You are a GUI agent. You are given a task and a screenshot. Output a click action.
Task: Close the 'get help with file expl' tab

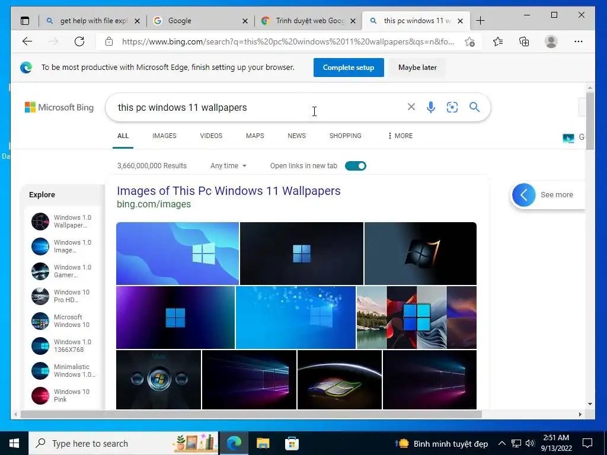pyautogui.click(x=137, y=21)
